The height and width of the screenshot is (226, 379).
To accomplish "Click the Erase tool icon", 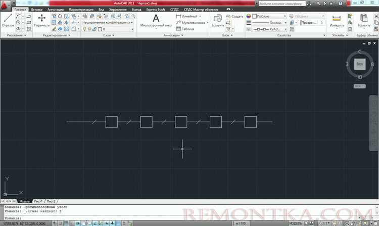I will pyautogui.click(x=54, y=29).
